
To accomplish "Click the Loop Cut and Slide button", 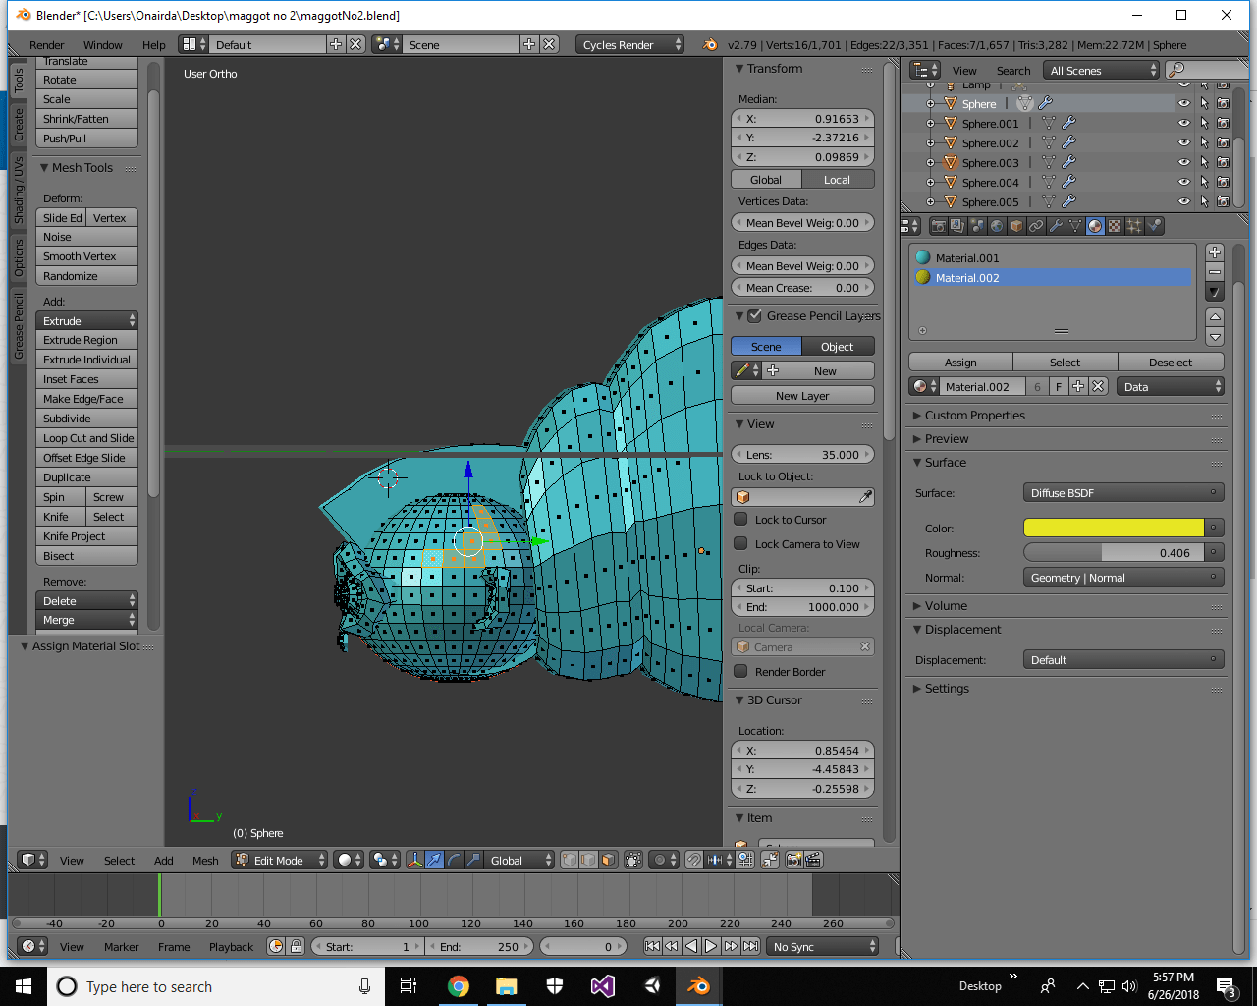I will click(x=86, y=438).
